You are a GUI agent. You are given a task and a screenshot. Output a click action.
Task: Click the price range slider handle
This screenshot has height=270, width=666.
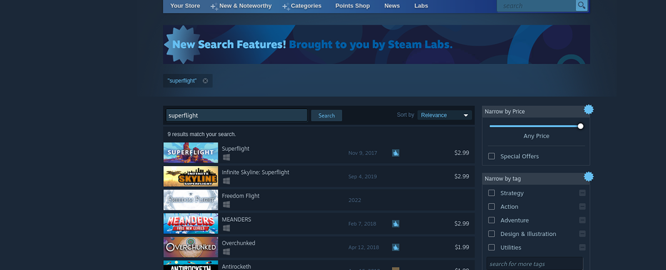tap(581, 126)
